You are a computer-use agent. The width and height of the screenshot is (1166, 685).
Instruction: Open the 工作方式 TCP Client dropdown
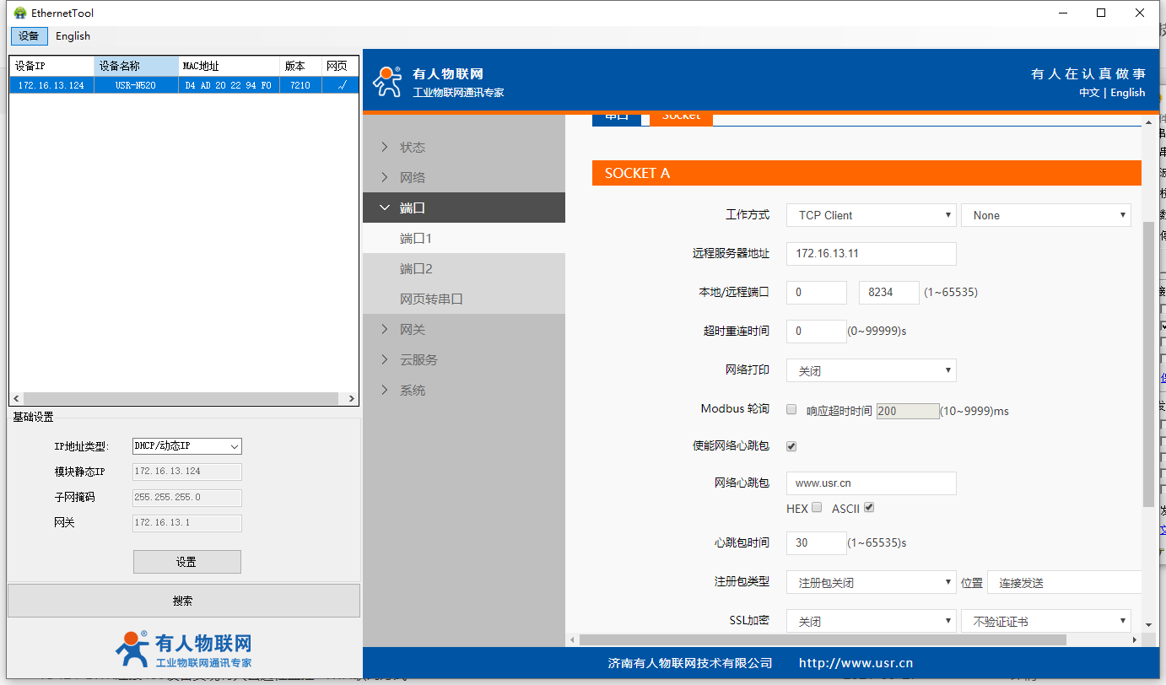(870, 215)
